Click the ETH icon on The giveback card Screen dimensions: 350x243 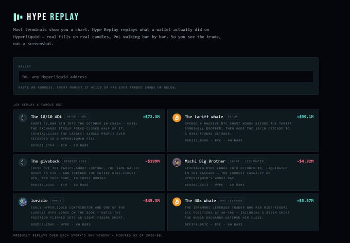coord(23,162)
